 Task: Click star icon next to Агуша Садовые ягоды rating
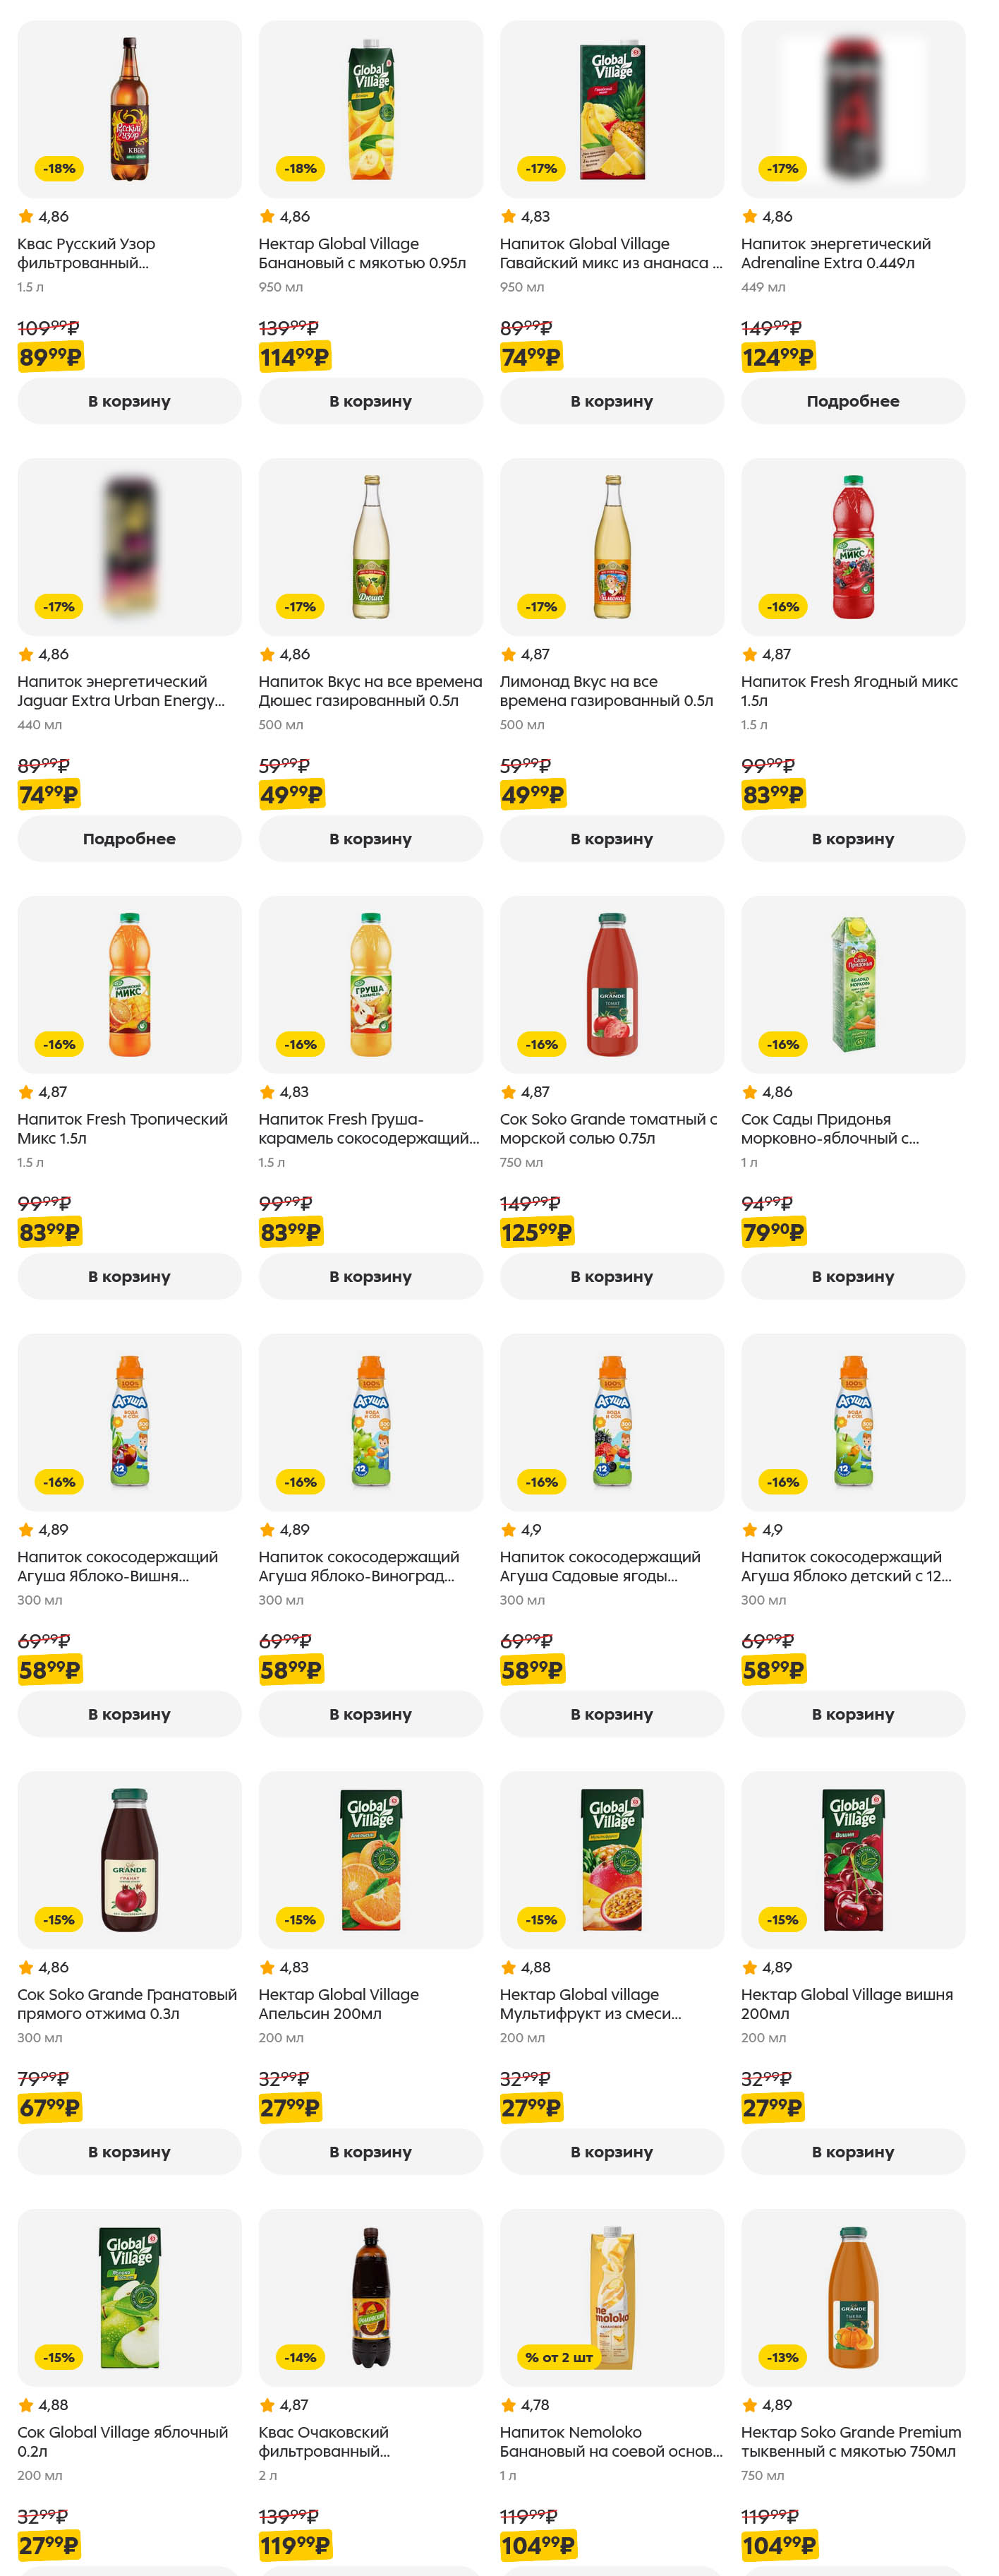pos(509,1530)
